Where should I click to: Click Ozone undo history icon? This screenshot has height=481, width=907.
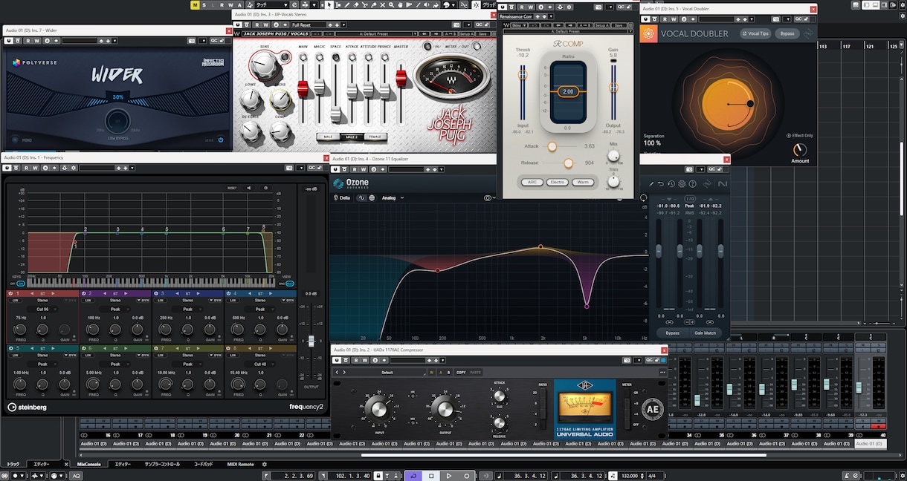[671, 183]
